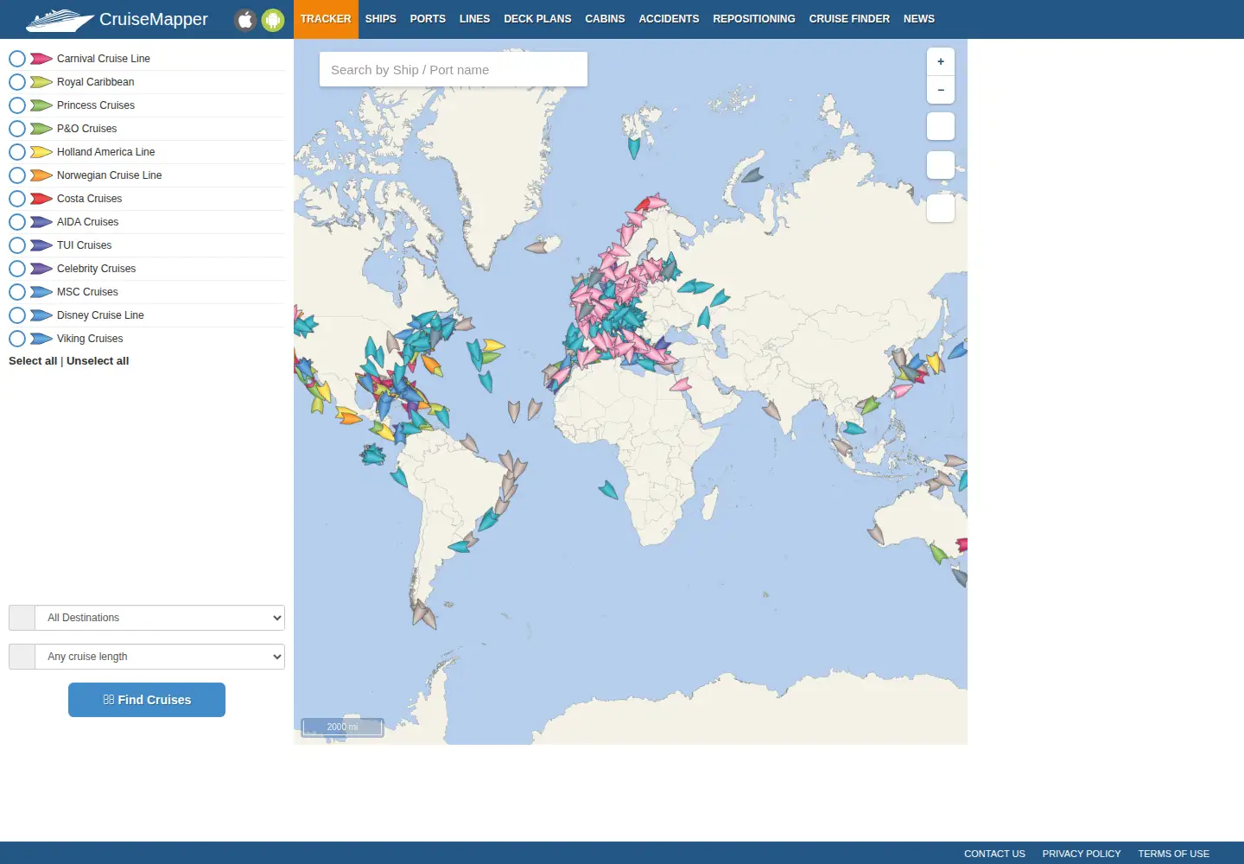The image size is (1244, 864).
Task: Click the third blank map control button
Action: point(941,208)
